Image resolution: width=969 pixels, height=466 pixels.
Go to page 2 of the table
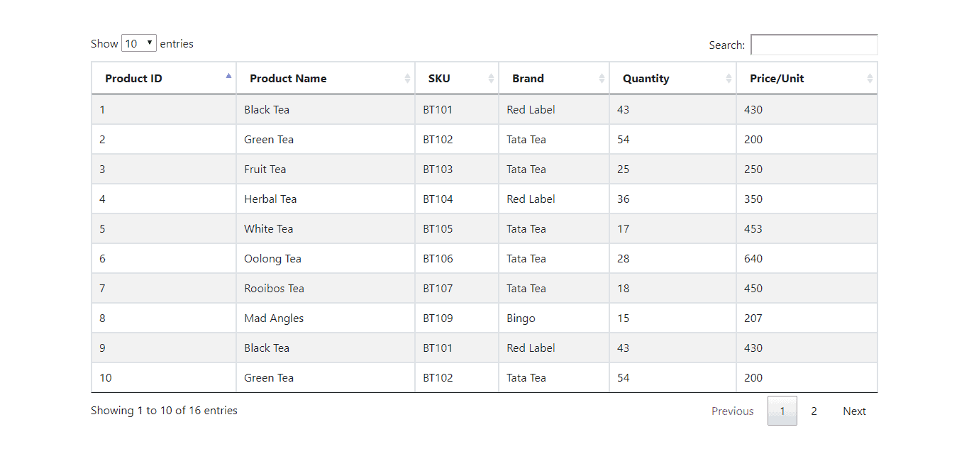pos(814,411)
